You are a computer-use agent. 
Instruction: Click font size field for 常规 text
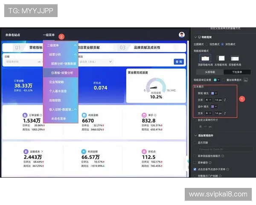coord(218,100)
